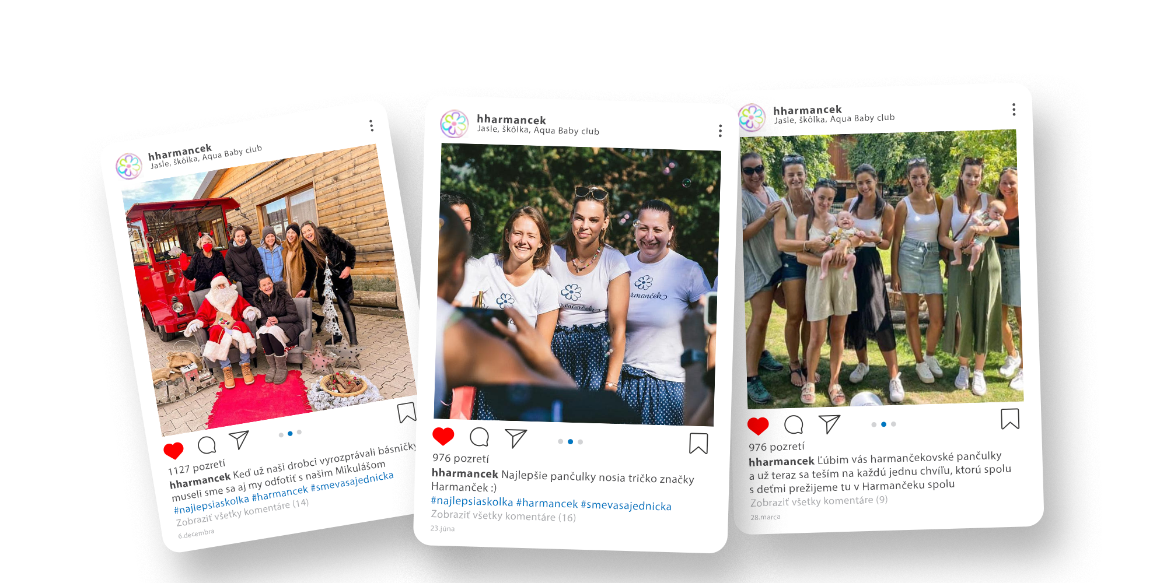Tap the heart under the 23.júna post
This screenshot has width=1167, height=583.
coord(443,436)
